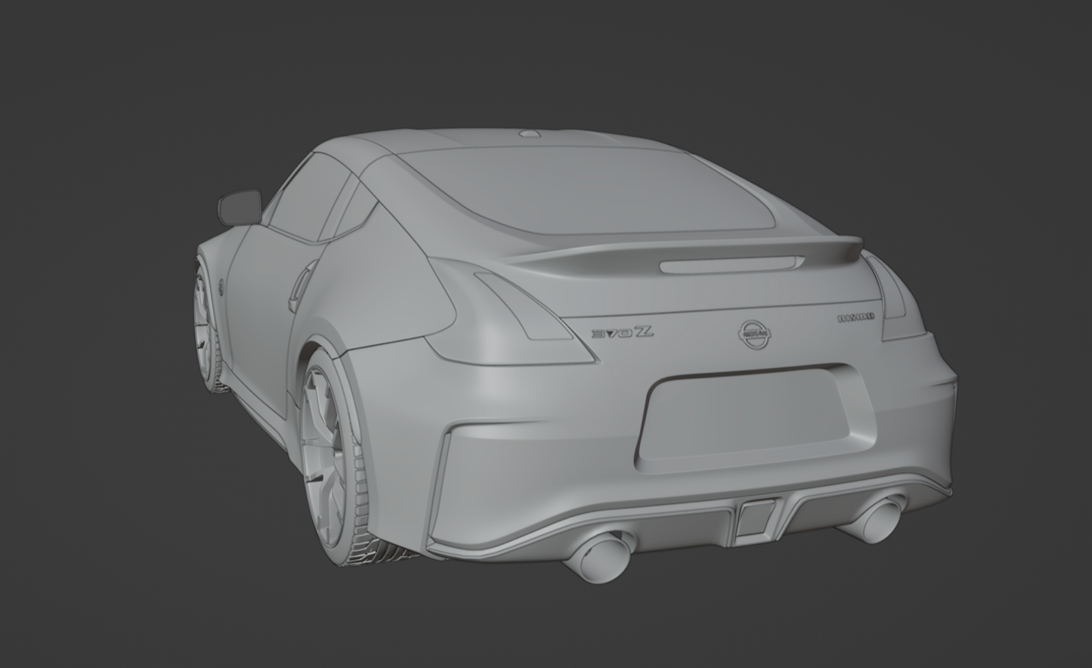1092x668 pixels.
Task: Click the nismo badge on rear
Action: pos(856,317)
